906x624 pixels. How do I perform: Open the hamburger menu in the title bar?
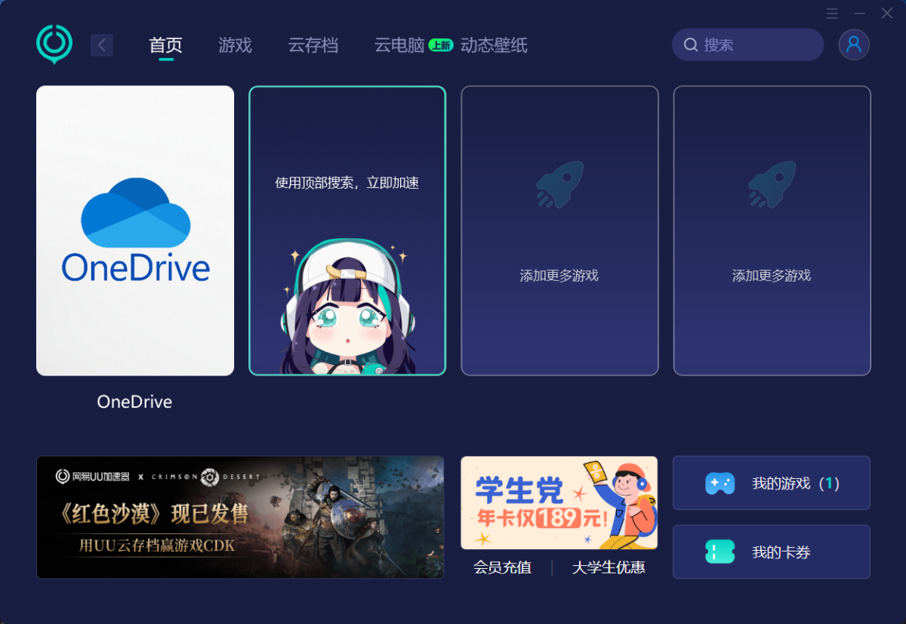tap(832, 14)
